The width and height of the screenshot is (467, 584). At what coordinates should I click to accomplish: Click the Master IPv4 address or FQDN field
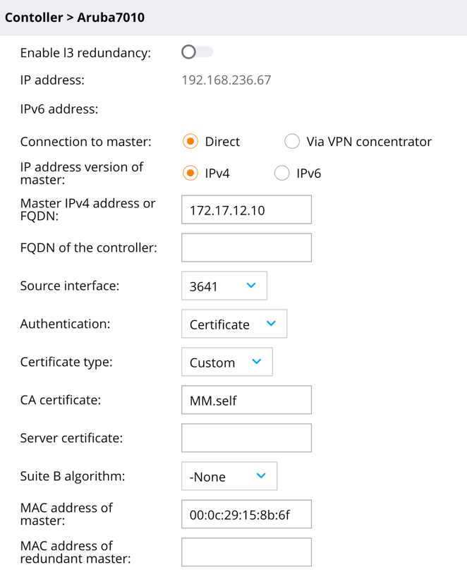[x=246, y=209]
